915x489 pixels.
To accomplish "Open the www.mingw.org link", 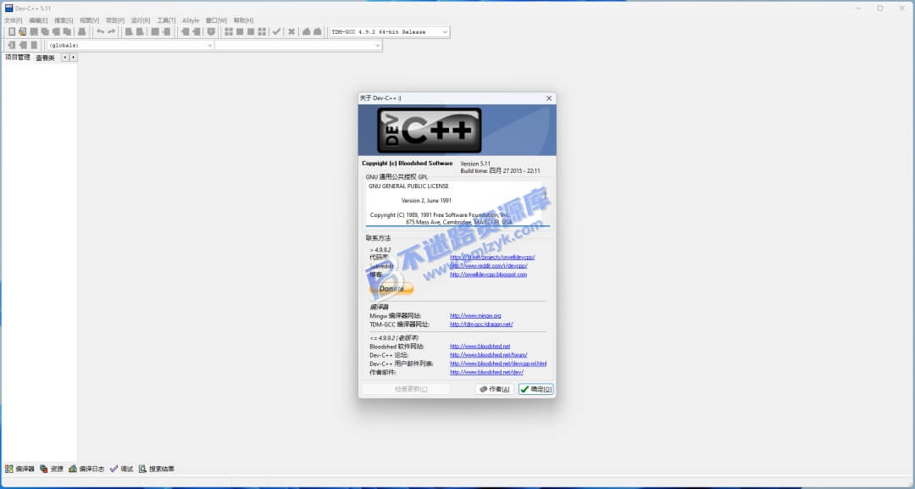I will (x=475, y=316).
